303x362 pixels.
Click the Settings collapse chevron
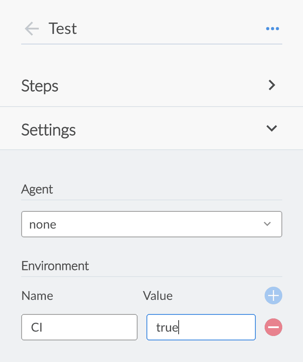pos(272,128)
